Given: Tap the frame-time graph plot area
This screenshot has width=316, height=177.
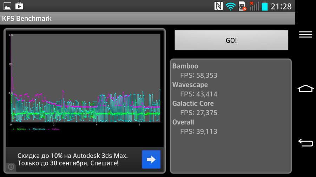Looking at the screenshot, I should coord(85,78).
